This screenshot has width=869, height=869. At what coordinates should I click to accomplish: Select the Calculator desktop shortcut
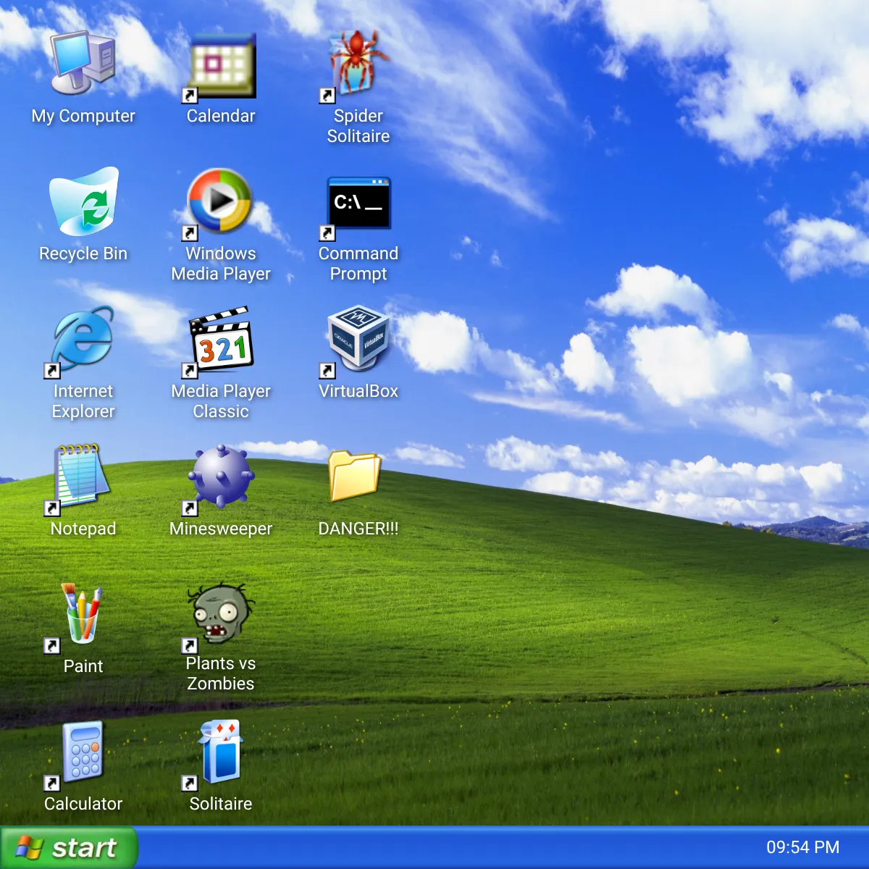(x=83, y=752)
